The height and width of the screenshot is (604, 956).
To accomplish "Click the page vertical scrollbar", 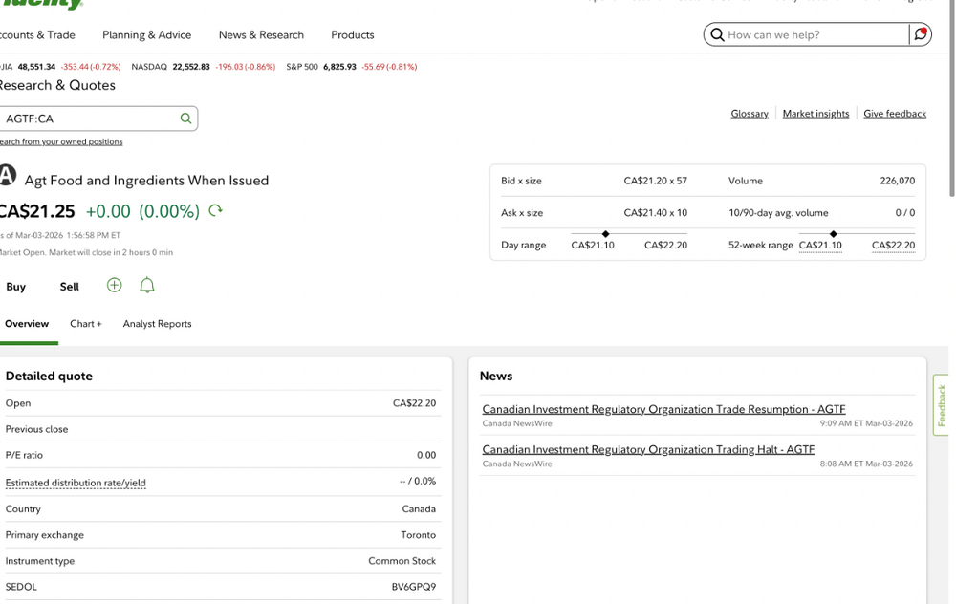I will (x=952, y=97).
